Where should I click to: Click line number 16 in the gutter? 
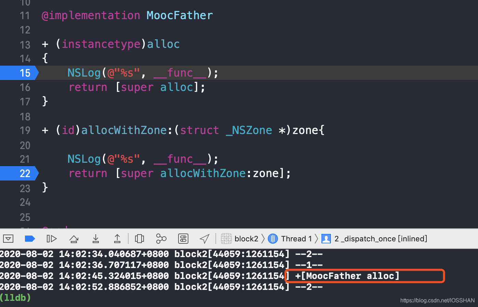25,88
